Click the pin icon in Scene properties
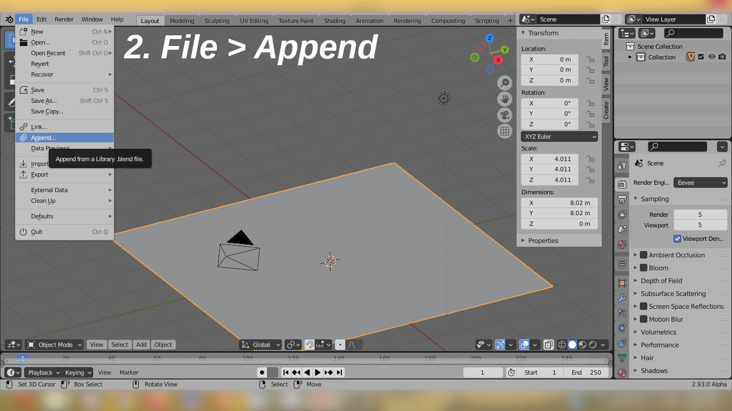 click(722, 163)
